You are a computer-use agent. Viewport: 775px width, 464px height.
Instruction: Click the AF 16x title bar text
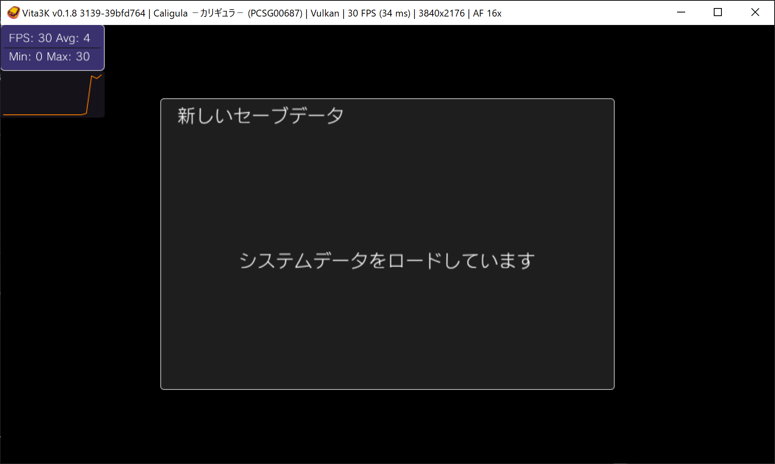point(487,13)
